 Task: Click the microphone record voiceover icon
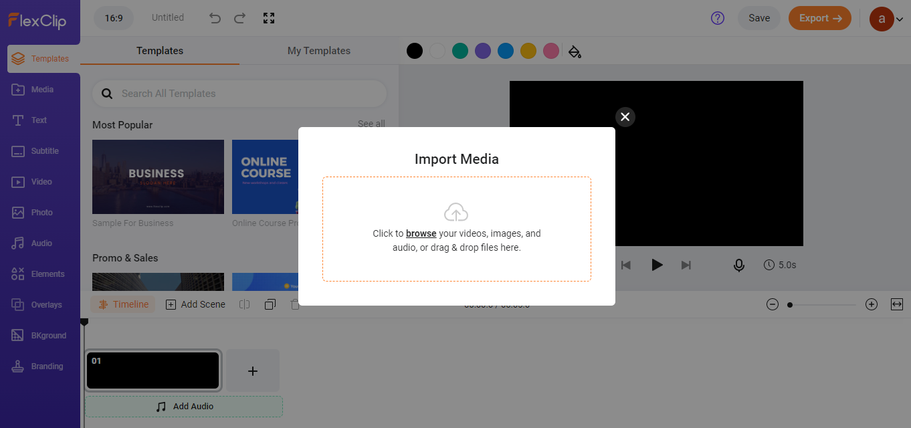739,265
